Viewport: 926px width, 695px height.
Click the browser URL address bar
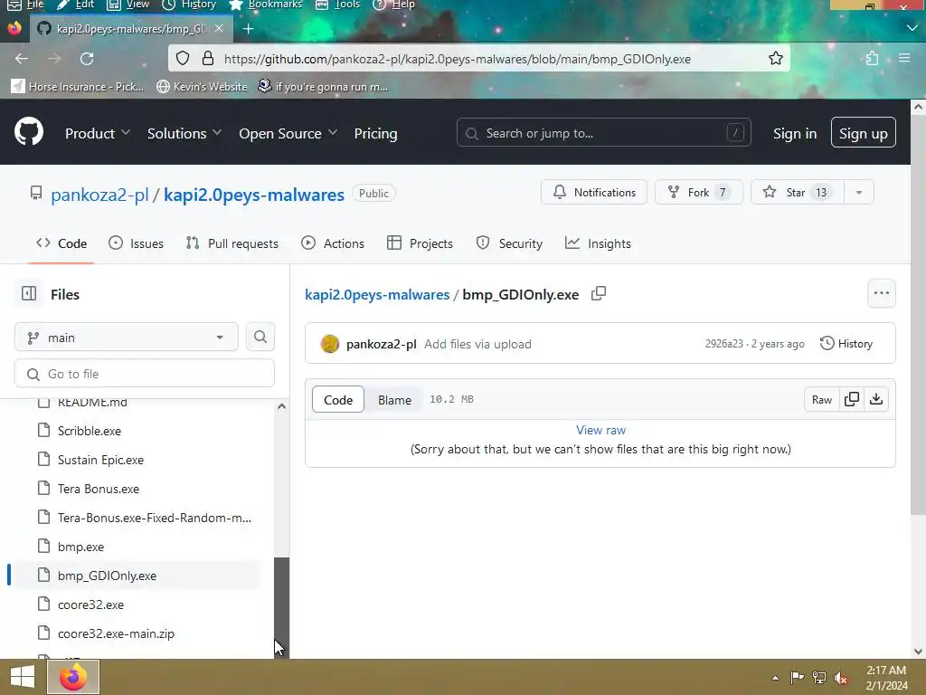479,59
